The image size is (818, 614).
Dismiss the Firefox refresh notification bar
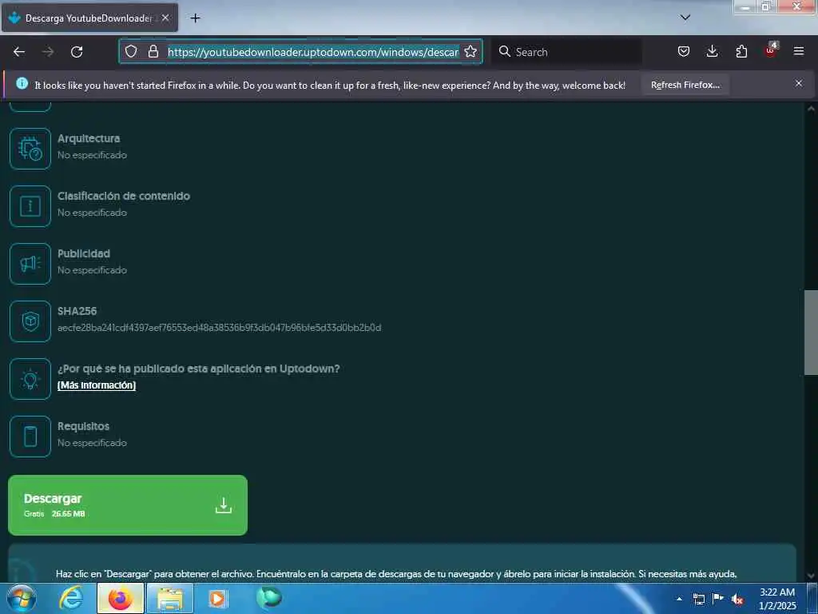point(799,83)
